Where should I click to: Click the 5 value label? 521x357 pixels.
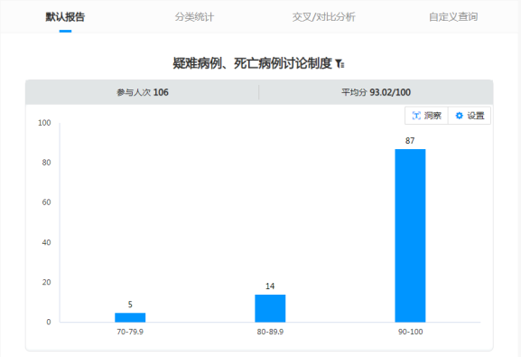pos(130,305)
